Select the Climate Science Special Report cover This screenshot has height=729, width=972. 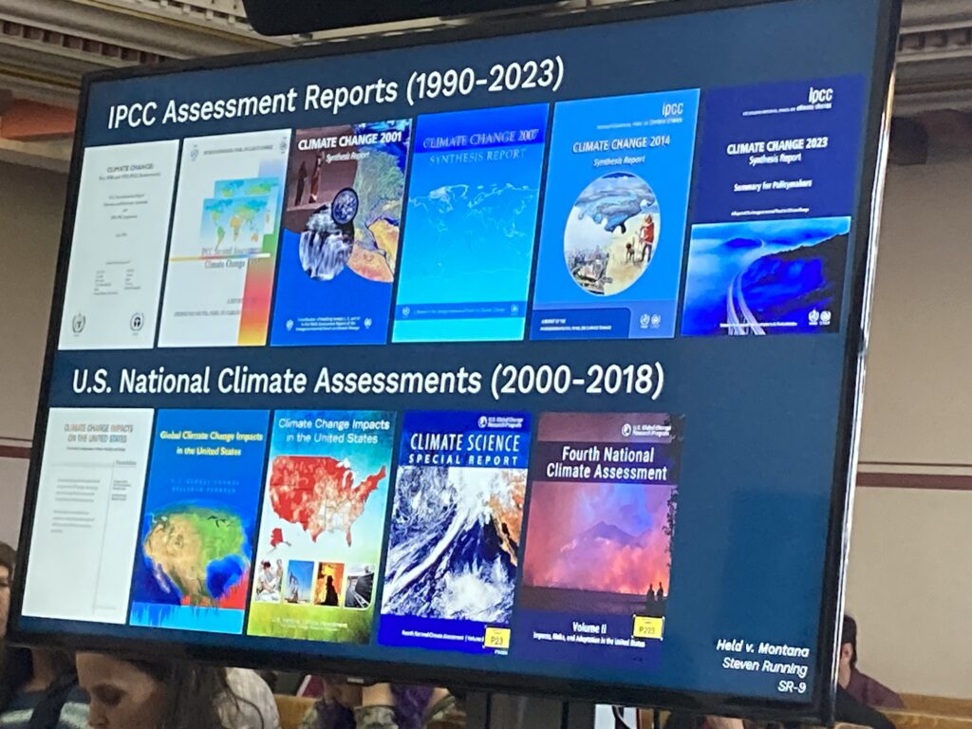(453, 532)
